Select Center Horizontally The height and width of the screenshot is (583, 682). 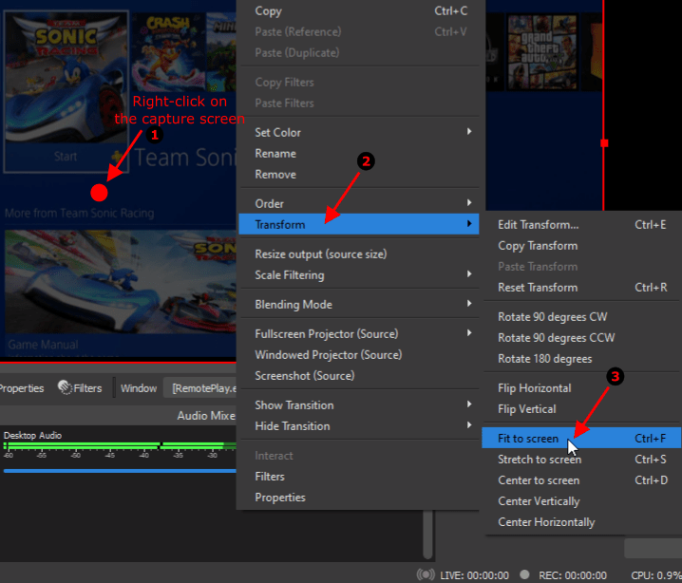tap(581, 522)
